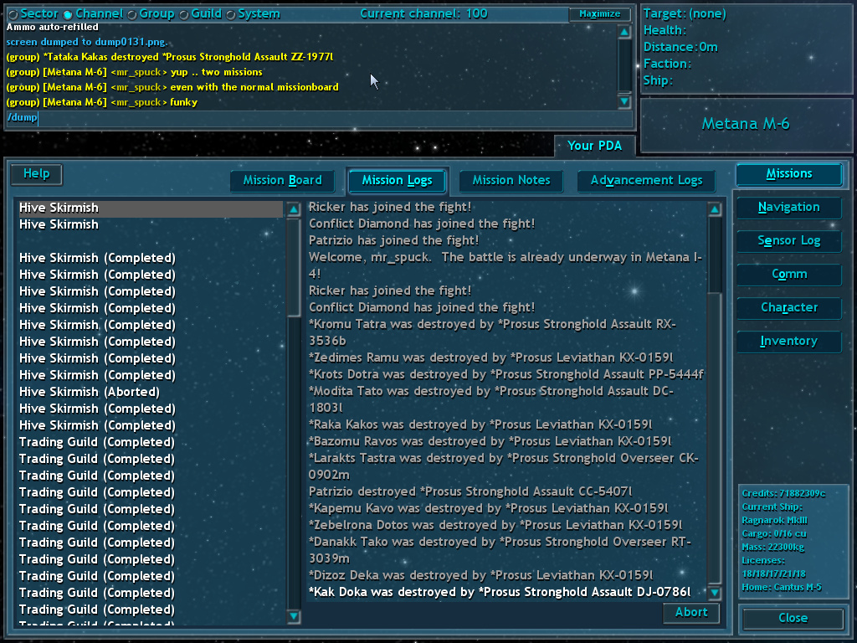Abort the selected mission
The image size is (857, 643).
pos(690,613)
